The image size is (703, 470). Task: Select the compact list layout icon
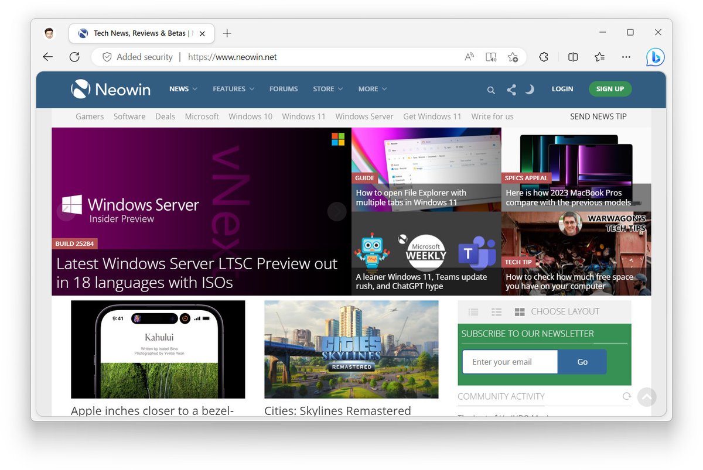[496, 311]
